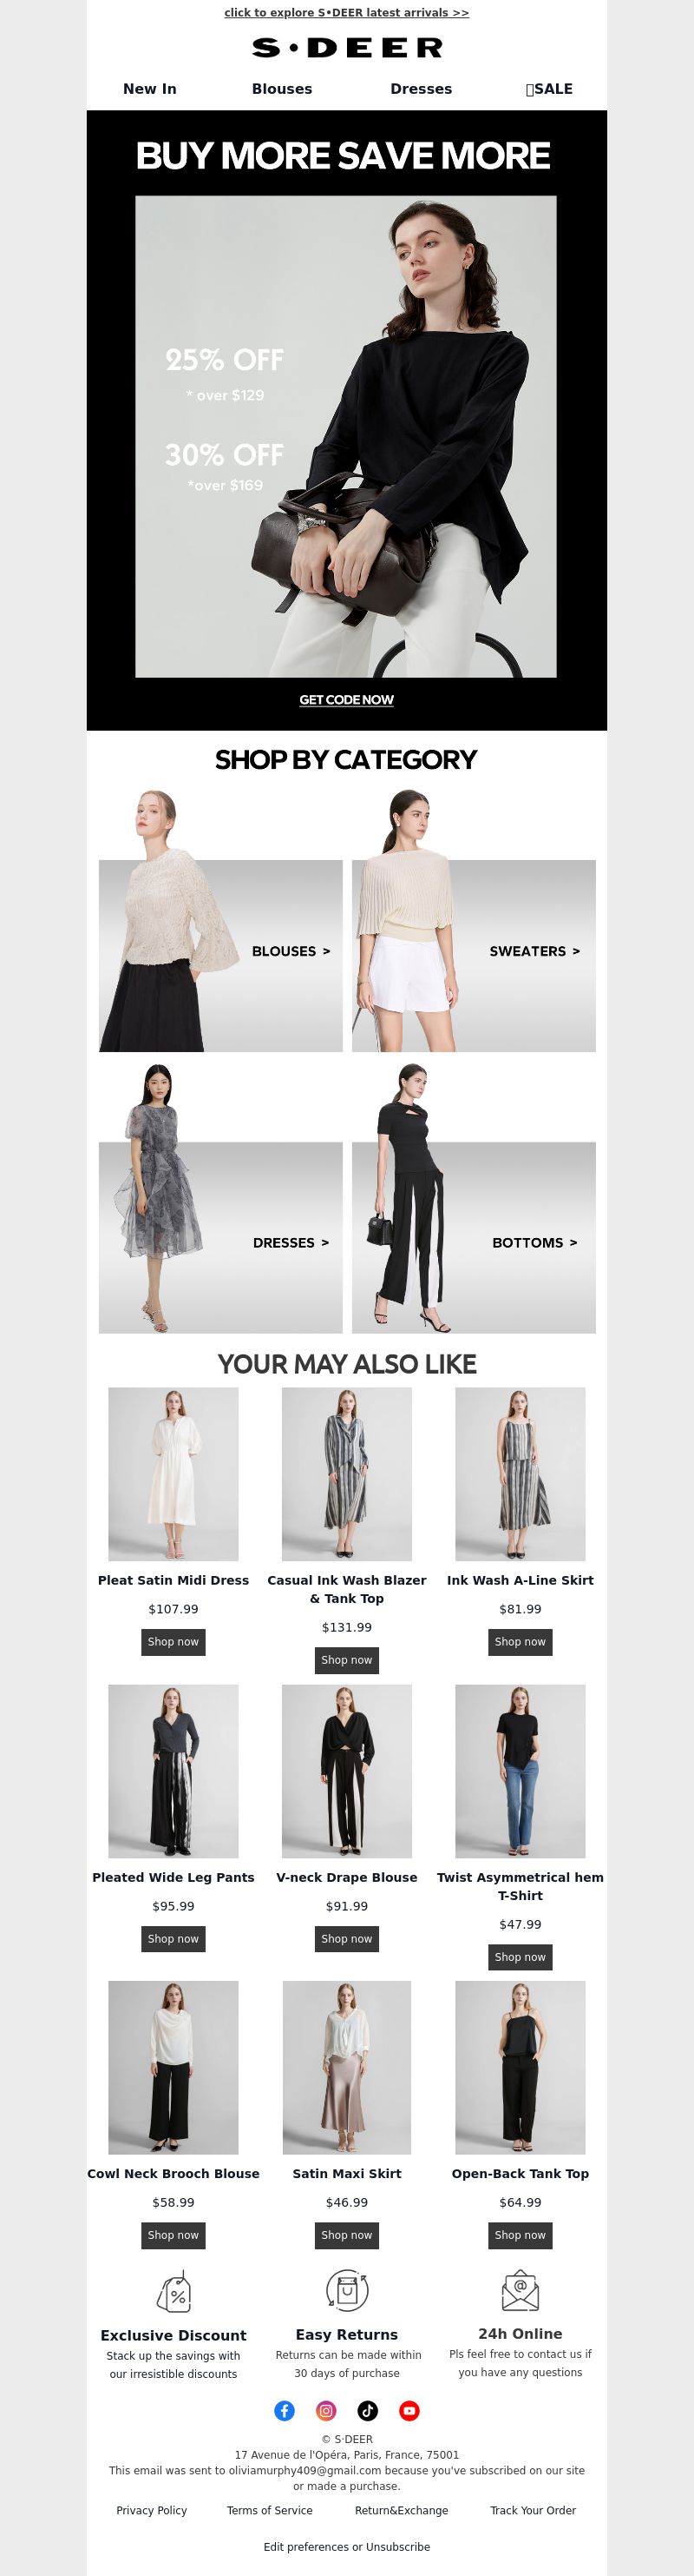
Task: Click the Unsubscribe link
Action: (397, 2547)
